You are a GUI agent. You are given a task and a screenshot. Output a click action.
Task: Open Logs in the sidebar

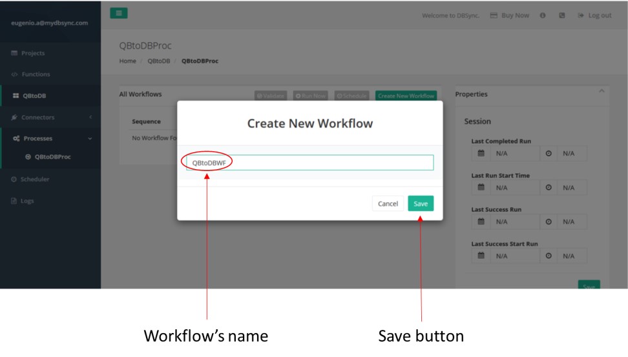(x=26, y=201)
